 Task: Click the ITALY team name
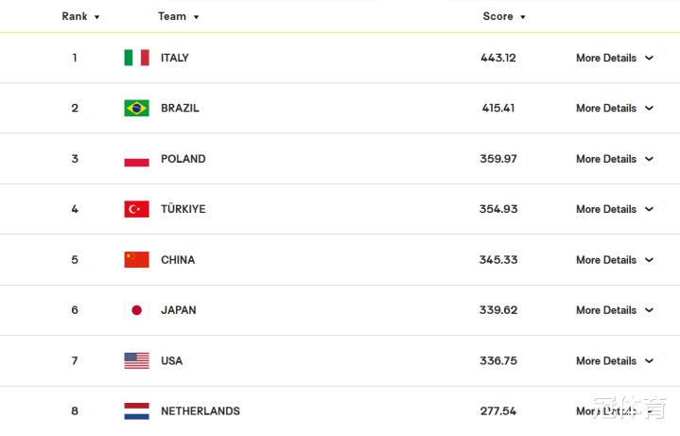click(x=175, y=58)
